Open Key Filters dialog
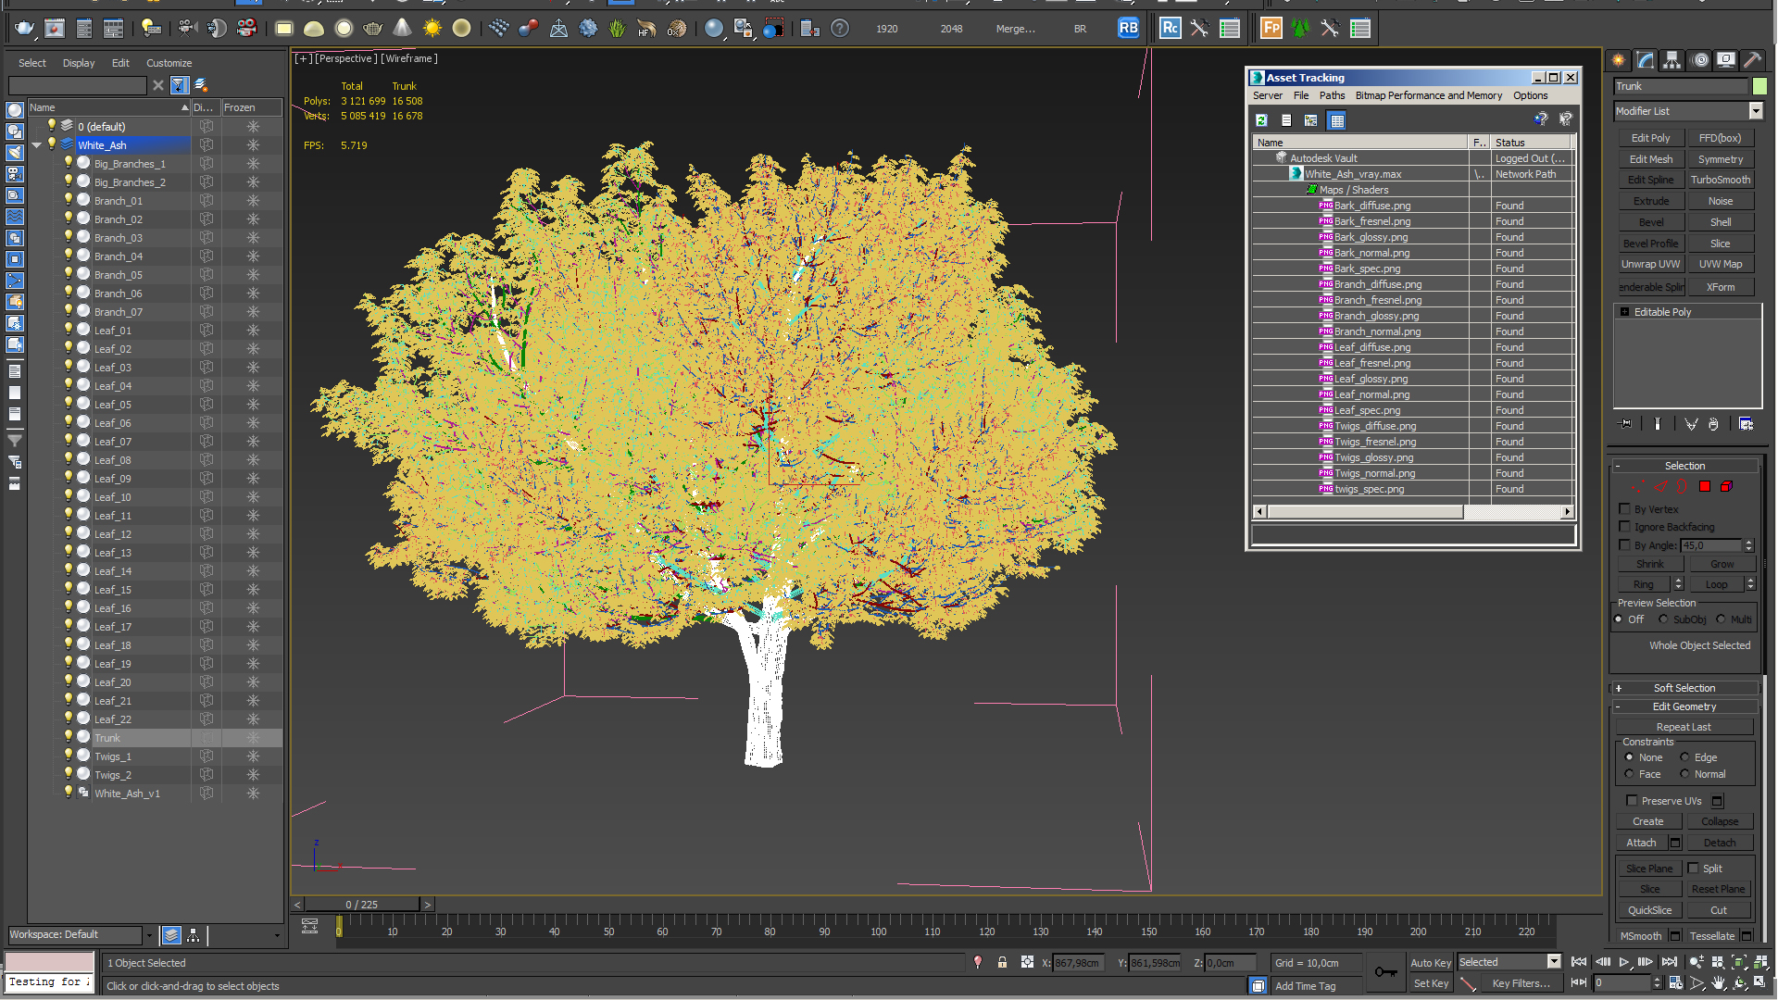1778x1000 pixels. click(x=1521, y=983)
